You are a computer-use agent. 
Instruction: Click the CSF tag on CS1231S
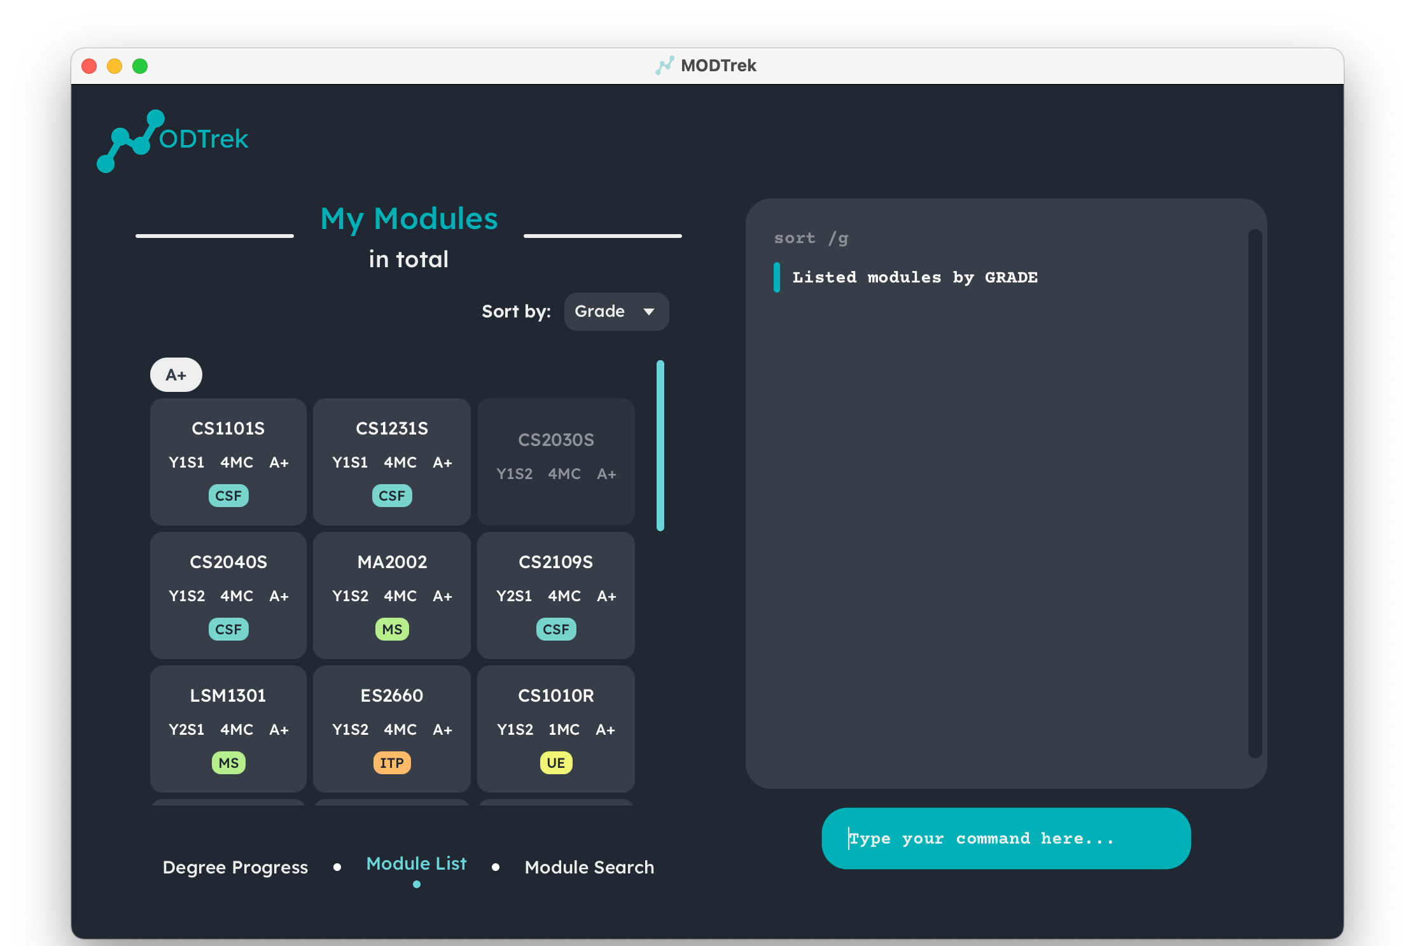[392, 496]
